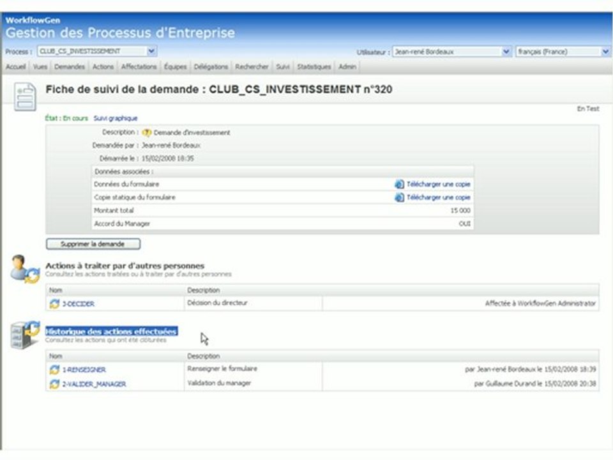This screenshot has width=613, height=460.
Task: Expand the Utilisateur dropdown Jean-rené Bordeaux
Action: click(x=452, y=52)
